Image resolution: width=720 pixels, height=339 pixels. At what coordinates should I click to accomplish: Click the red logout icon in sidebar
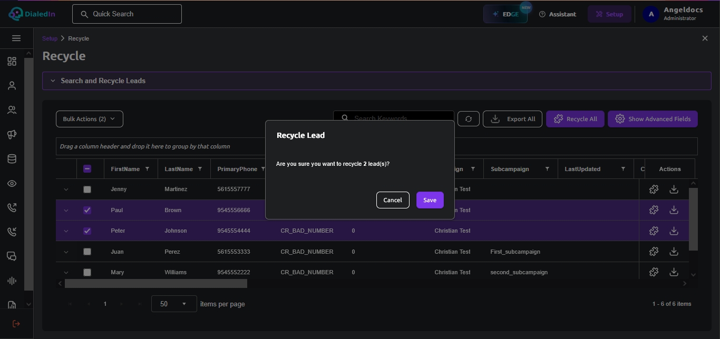point(16,324)
